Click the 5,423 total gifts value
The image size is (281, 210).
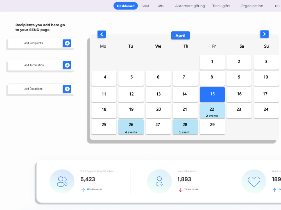88,179
